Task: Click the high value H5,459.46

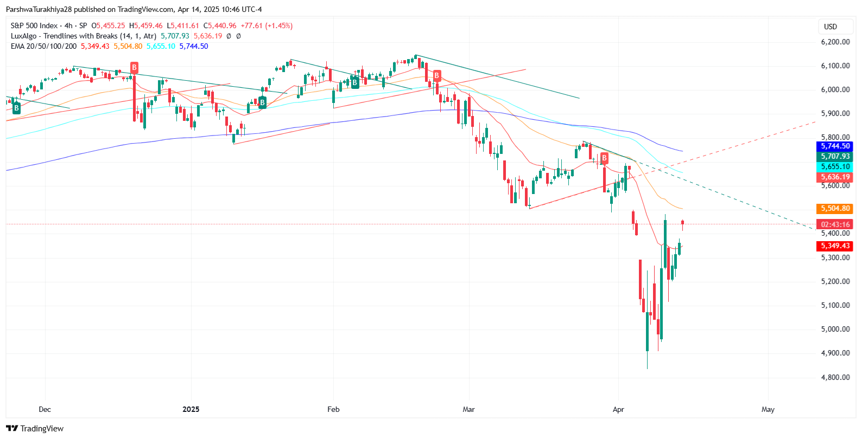Action: (145, 25)
